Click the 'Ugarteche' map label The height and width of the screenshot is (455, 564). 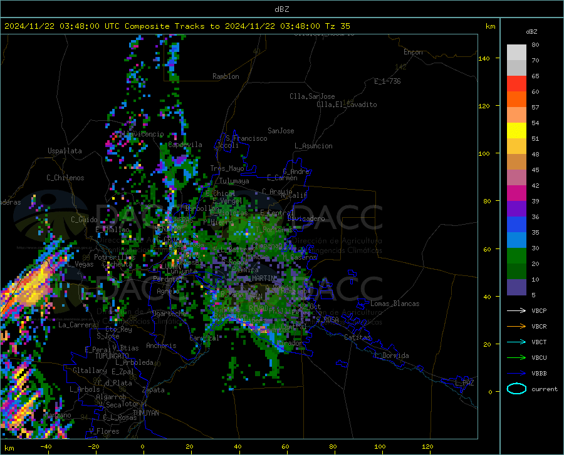pos(169,313)
